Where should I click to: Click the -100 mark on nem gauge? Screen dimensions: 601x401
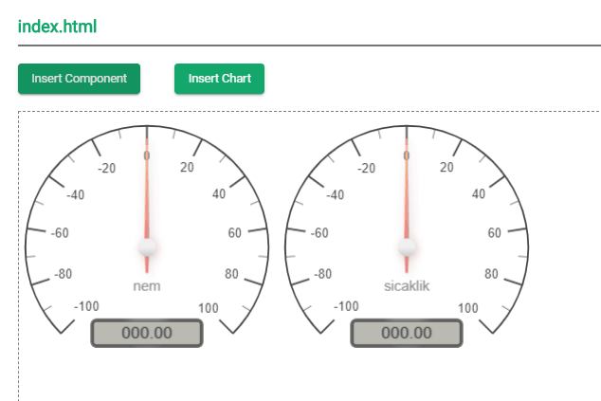coord(86,306)
